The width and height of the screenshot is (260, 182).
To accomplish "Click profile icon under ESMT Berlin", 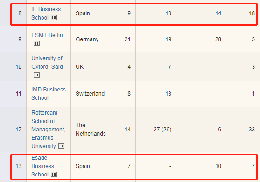I will (37, 44).
